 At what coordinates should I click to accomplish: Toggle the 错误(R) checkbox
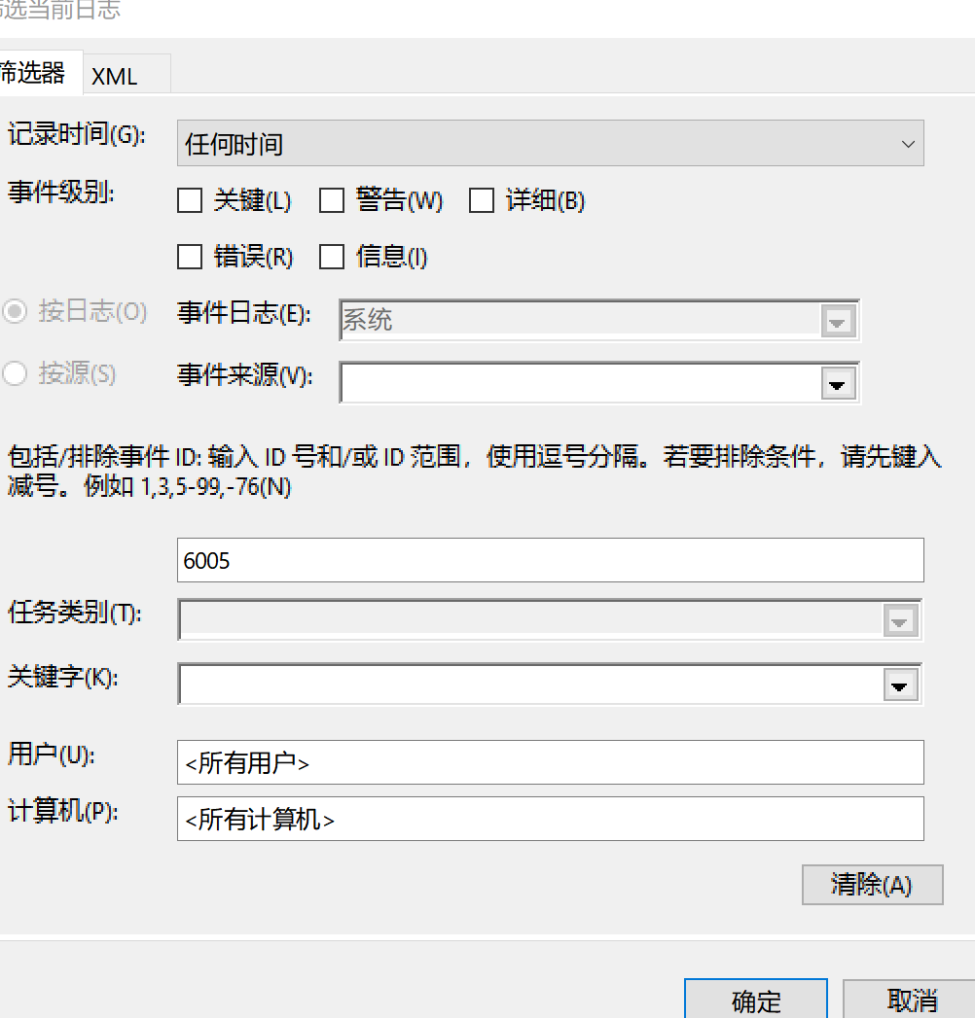pyautogui.click(x=190, y=258)
